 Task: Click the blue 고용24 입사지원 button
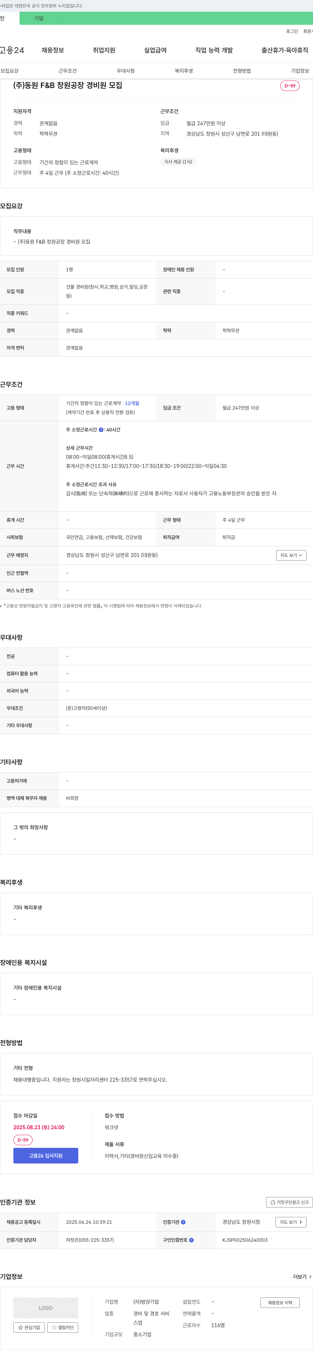pyautogui.click(x=46, y=1156)
